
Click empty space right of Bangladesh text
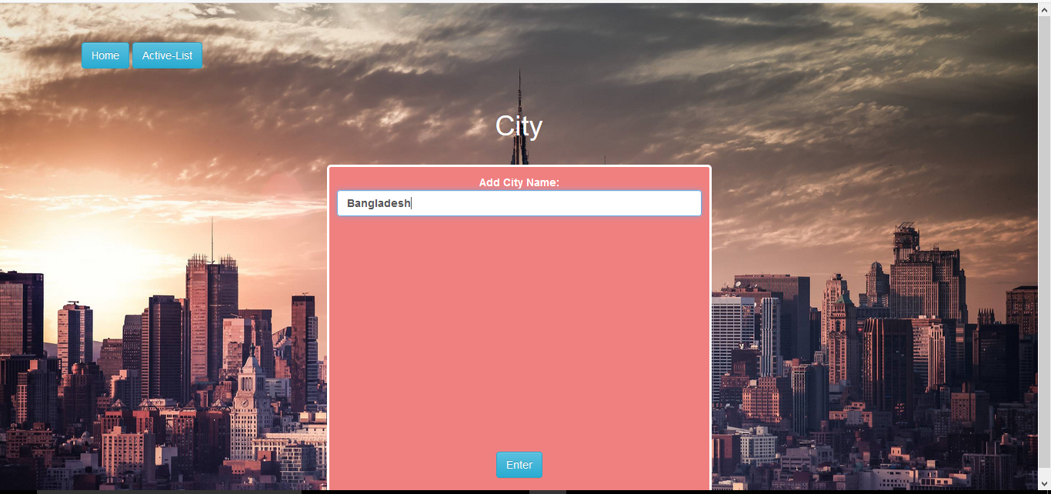[554, 203]
